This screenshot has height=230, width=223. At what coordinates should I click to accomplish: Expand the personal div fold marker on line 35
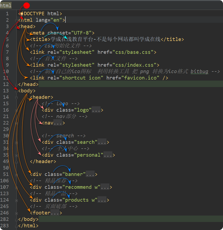16,156
